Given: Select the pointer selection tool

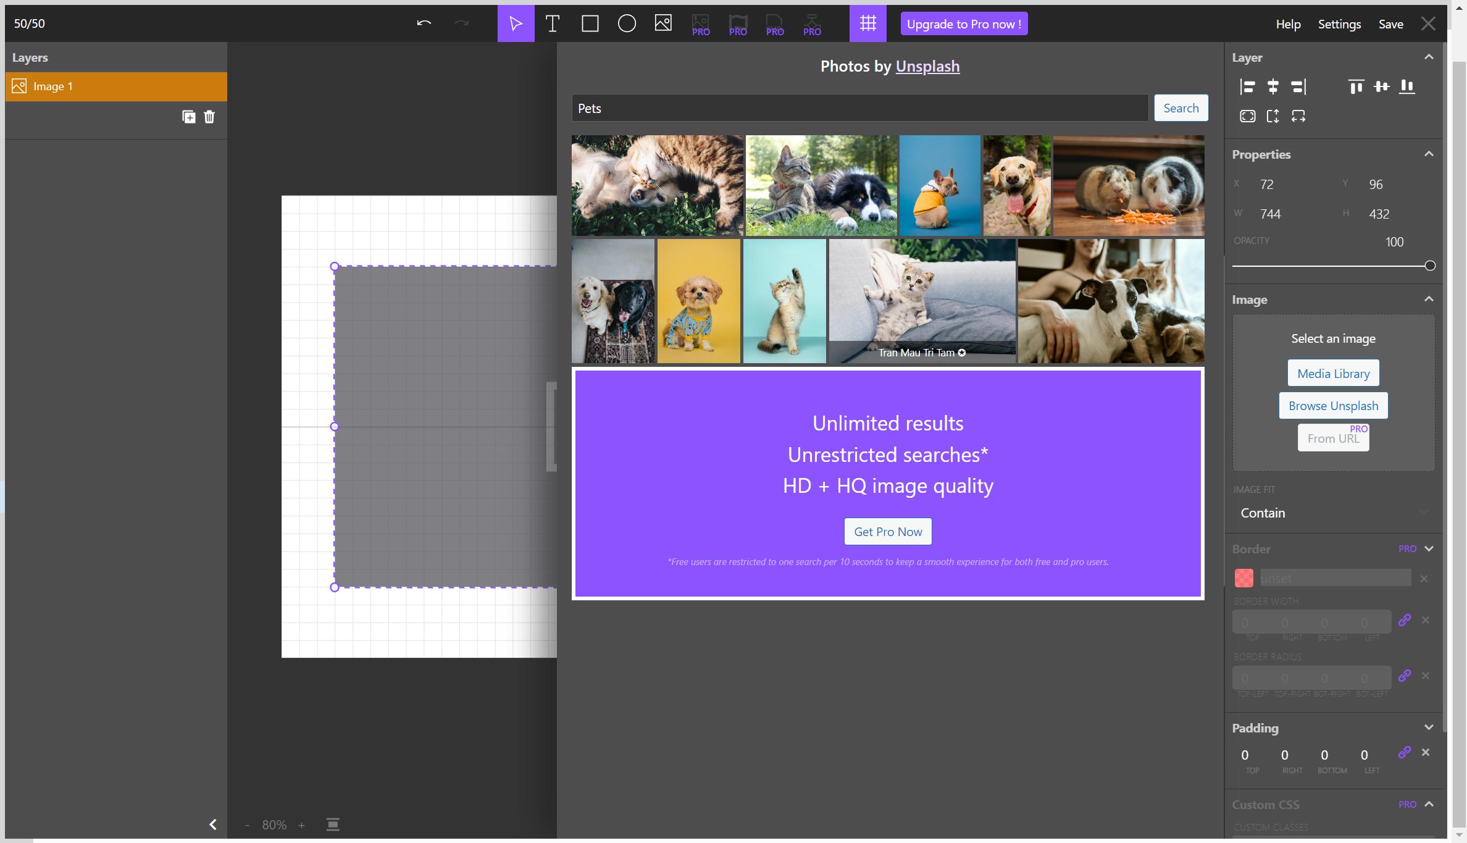Looking at the screenshot, I should pyautogui.click(x=516, y=23).
